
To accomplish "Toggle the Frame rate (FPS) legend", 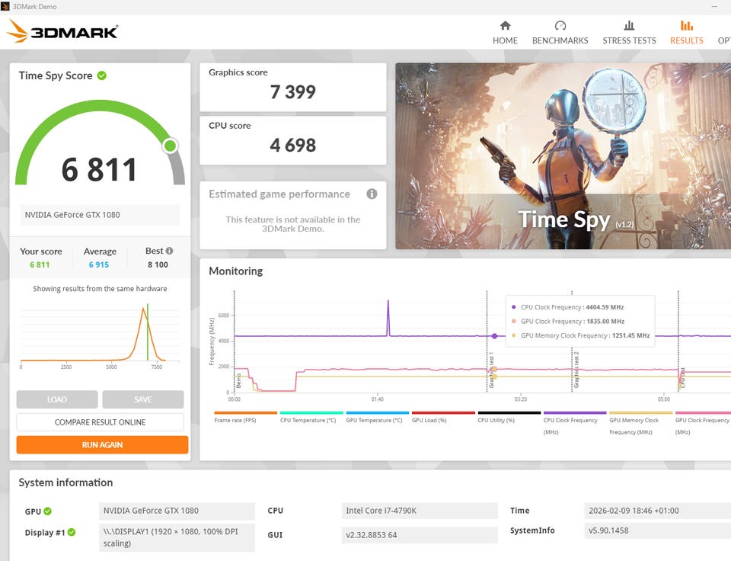I will tap(246, 417).
